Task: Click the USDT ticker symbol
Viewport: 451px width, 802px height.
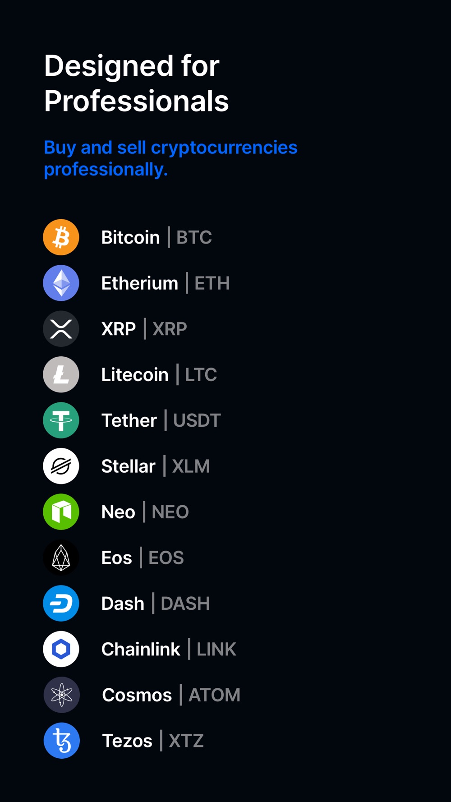Action: 197,420
